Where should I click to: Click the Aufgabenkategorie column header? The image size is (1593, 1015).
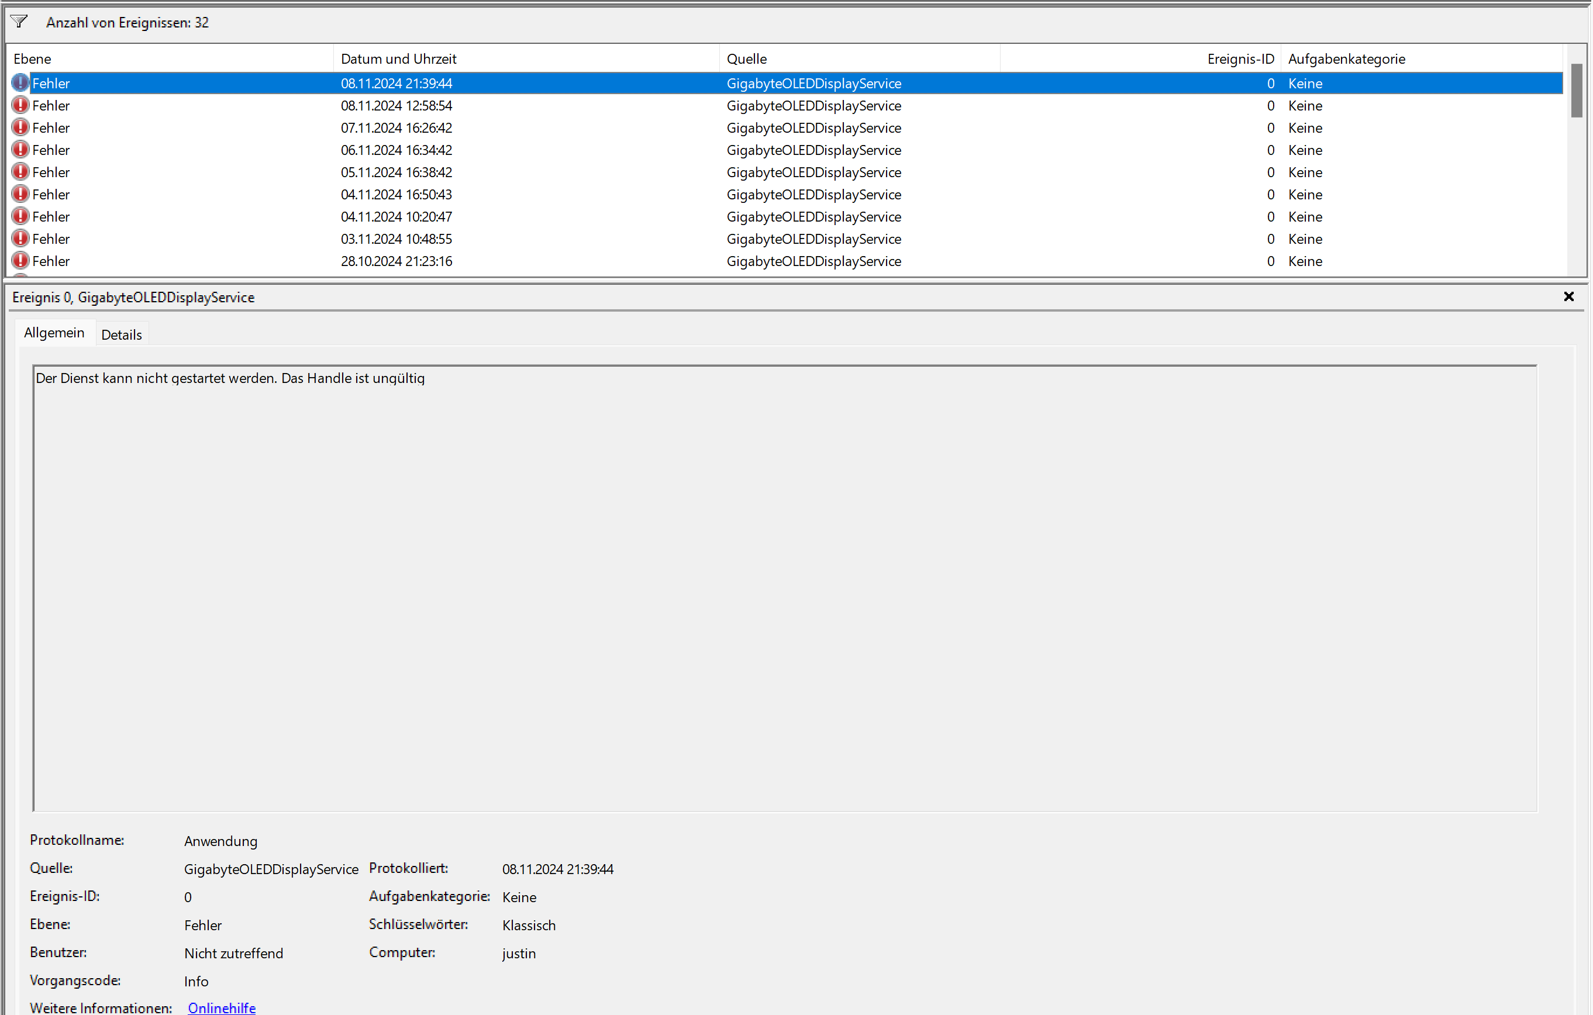pyautogui.click(x=1346, y=59)
